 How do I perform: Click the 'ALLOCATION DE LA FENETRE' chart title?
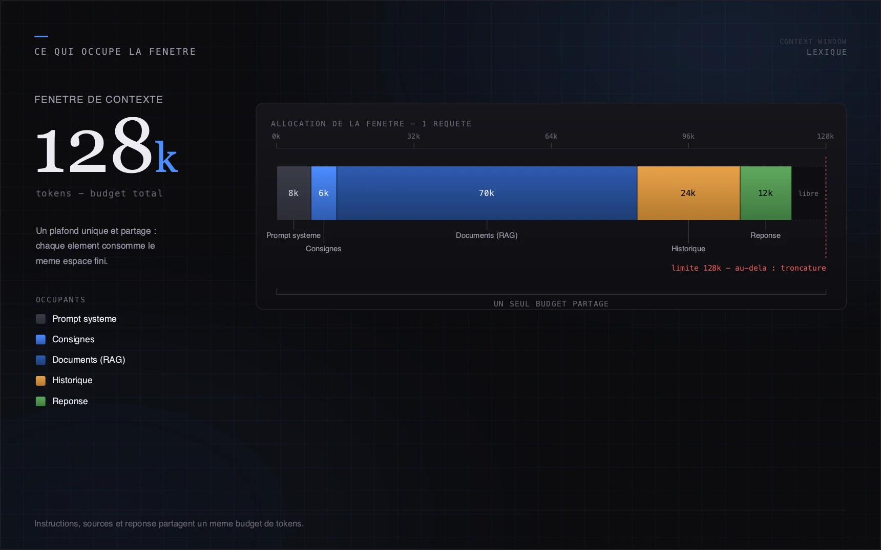click(x=371, y=124)
